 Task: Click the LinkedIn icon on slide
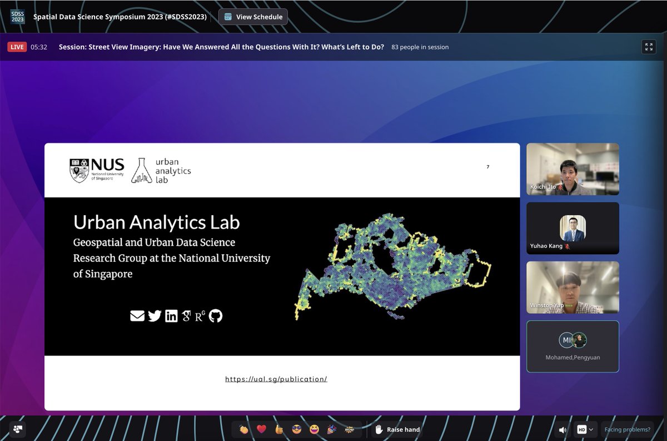tap(171, 316)
